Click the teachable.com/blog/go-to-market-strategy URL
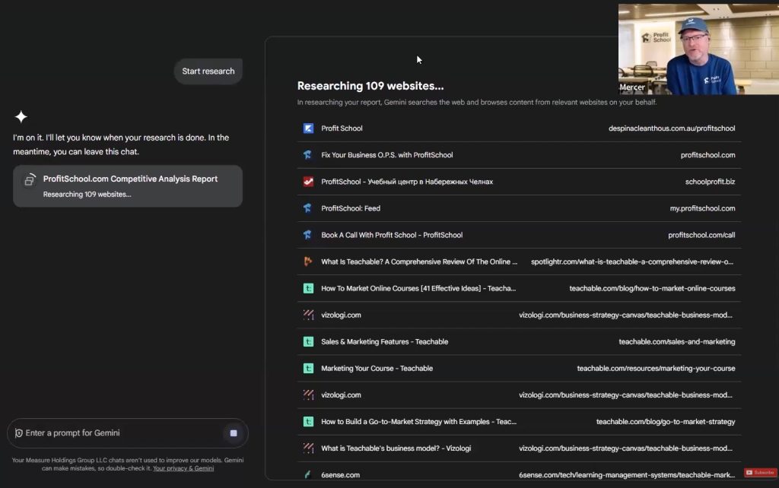The width and height of the screenshot is (779, 488). click(x=666, y=421)
